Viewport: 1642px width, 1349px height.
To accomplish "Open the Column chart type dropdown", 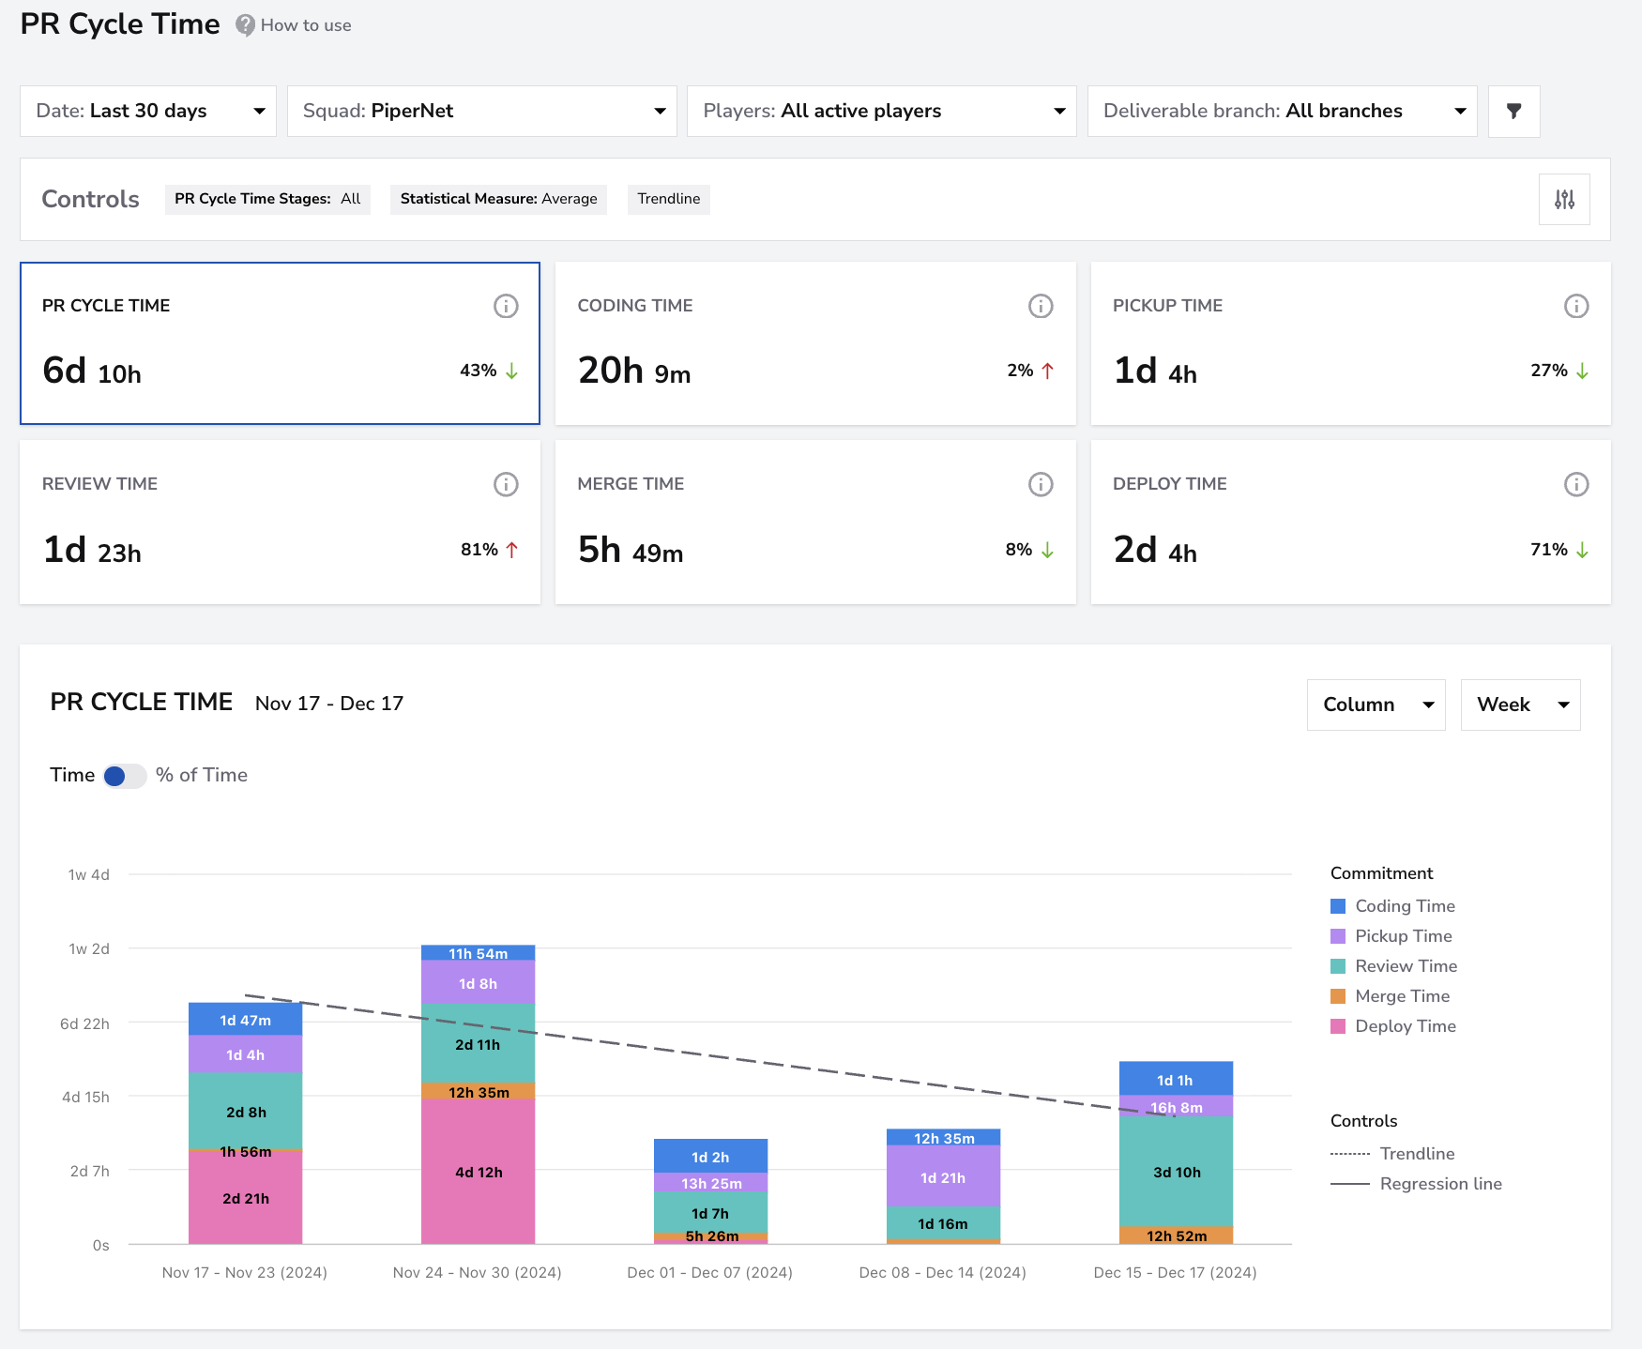I will [x=1376, y=705].
